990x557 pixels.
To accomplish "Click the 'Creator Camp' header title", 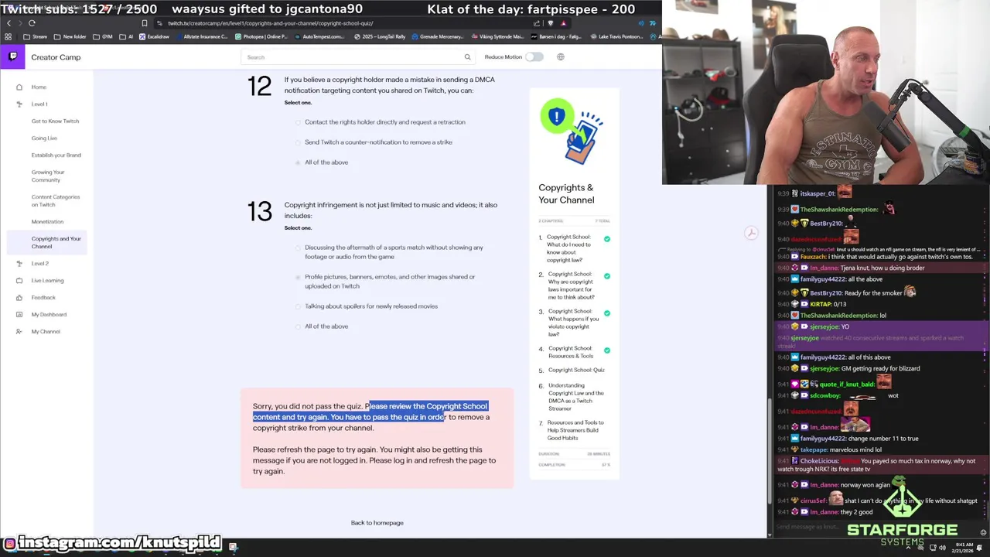I will point(56,57).
